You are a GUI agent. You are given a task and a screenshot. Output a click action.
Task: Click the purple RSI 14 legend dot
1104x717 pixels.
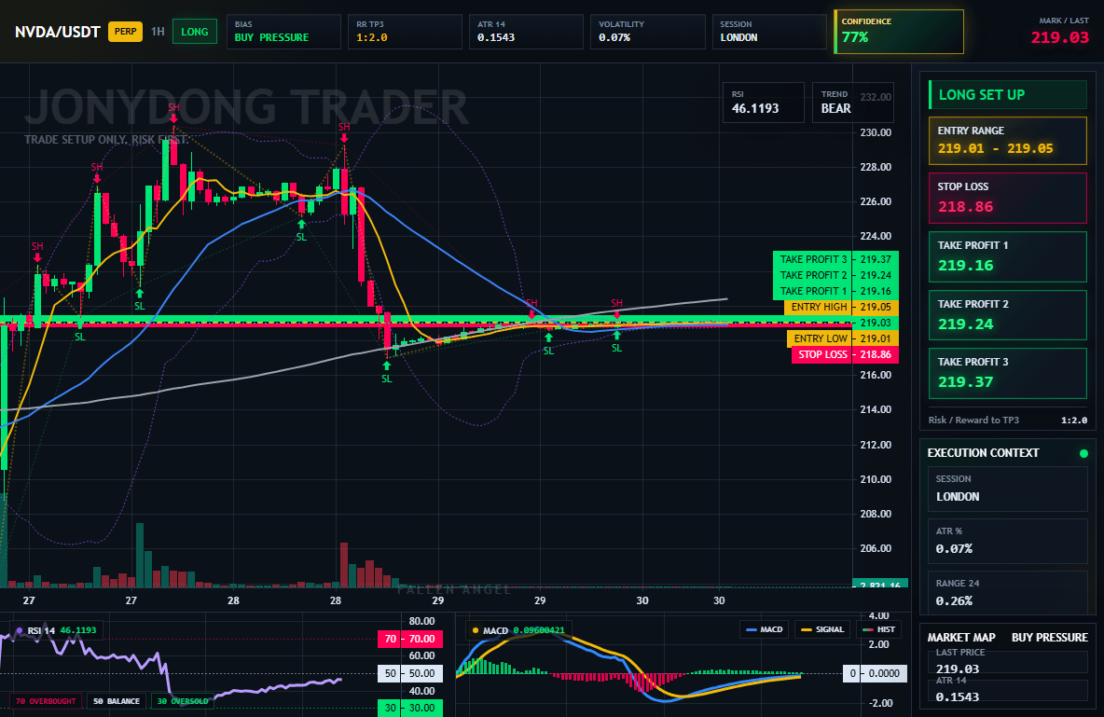(19, 630)
